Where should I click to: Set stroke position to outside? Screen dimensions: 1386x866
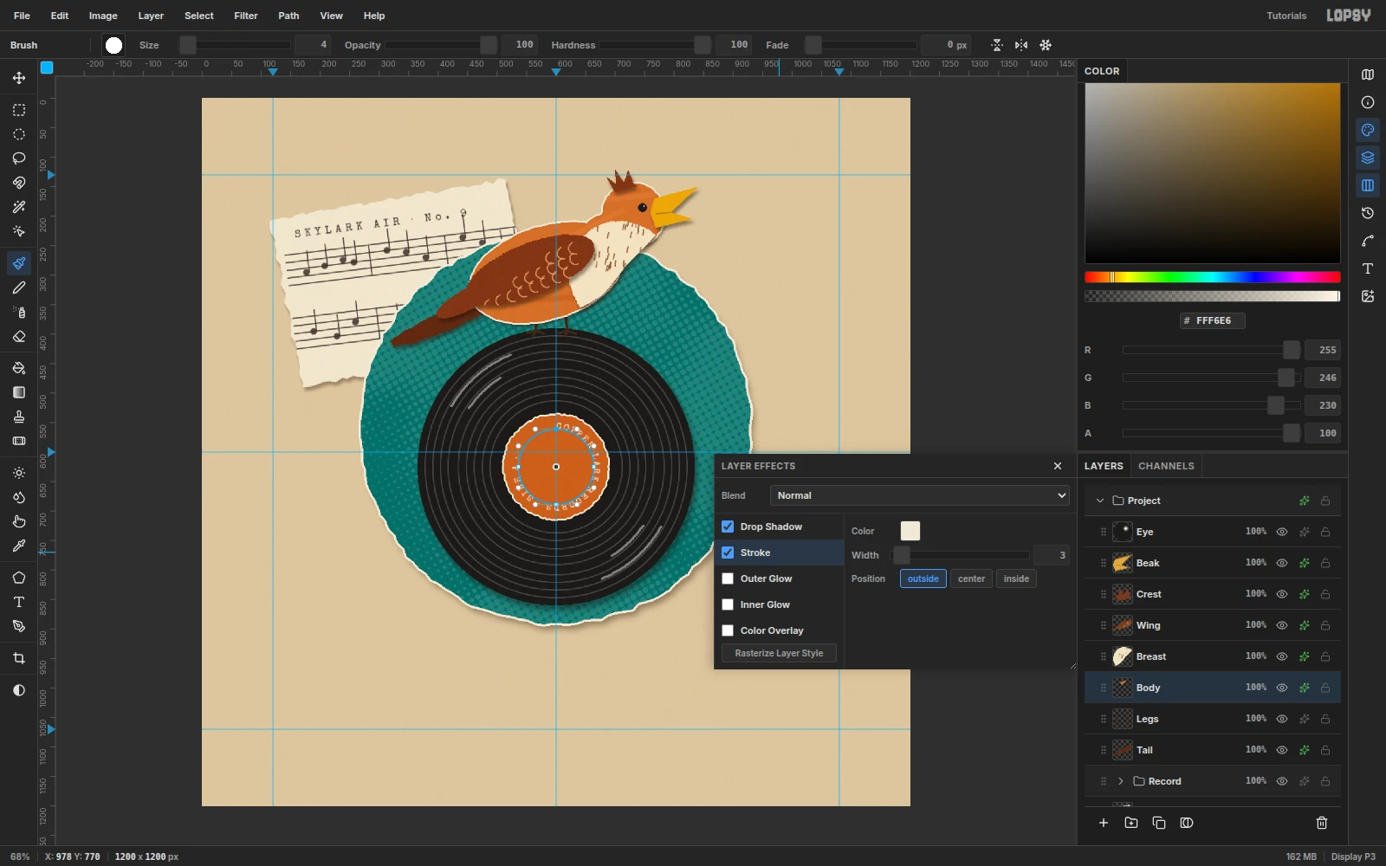(923, 578)
